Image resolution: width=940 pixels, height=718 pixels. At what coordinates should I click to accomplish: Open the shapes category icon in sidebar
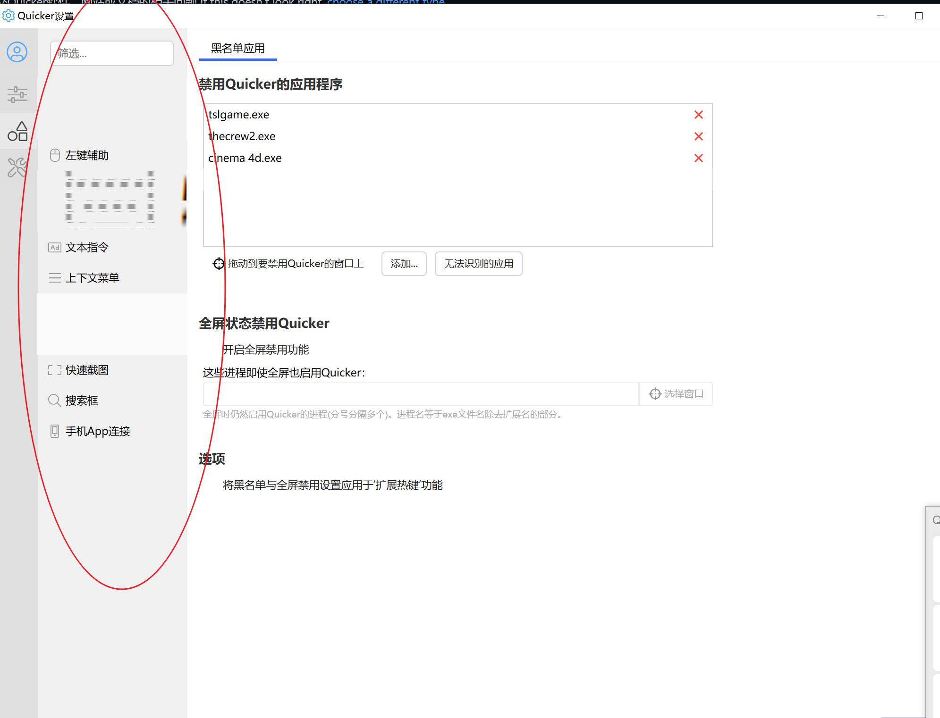point(18,131)
